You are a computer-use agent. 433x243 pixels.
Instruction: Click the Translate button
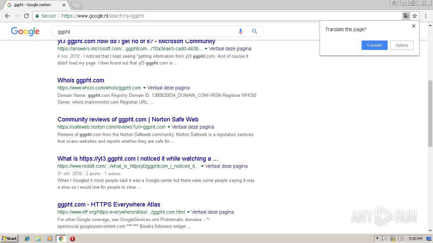pyautogui.click(x=374, y=45)
